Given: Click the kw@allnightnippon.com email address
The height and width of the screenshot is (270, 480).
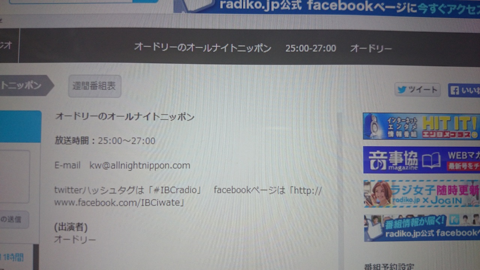Looking at the screenshot, I should (139, 165).
